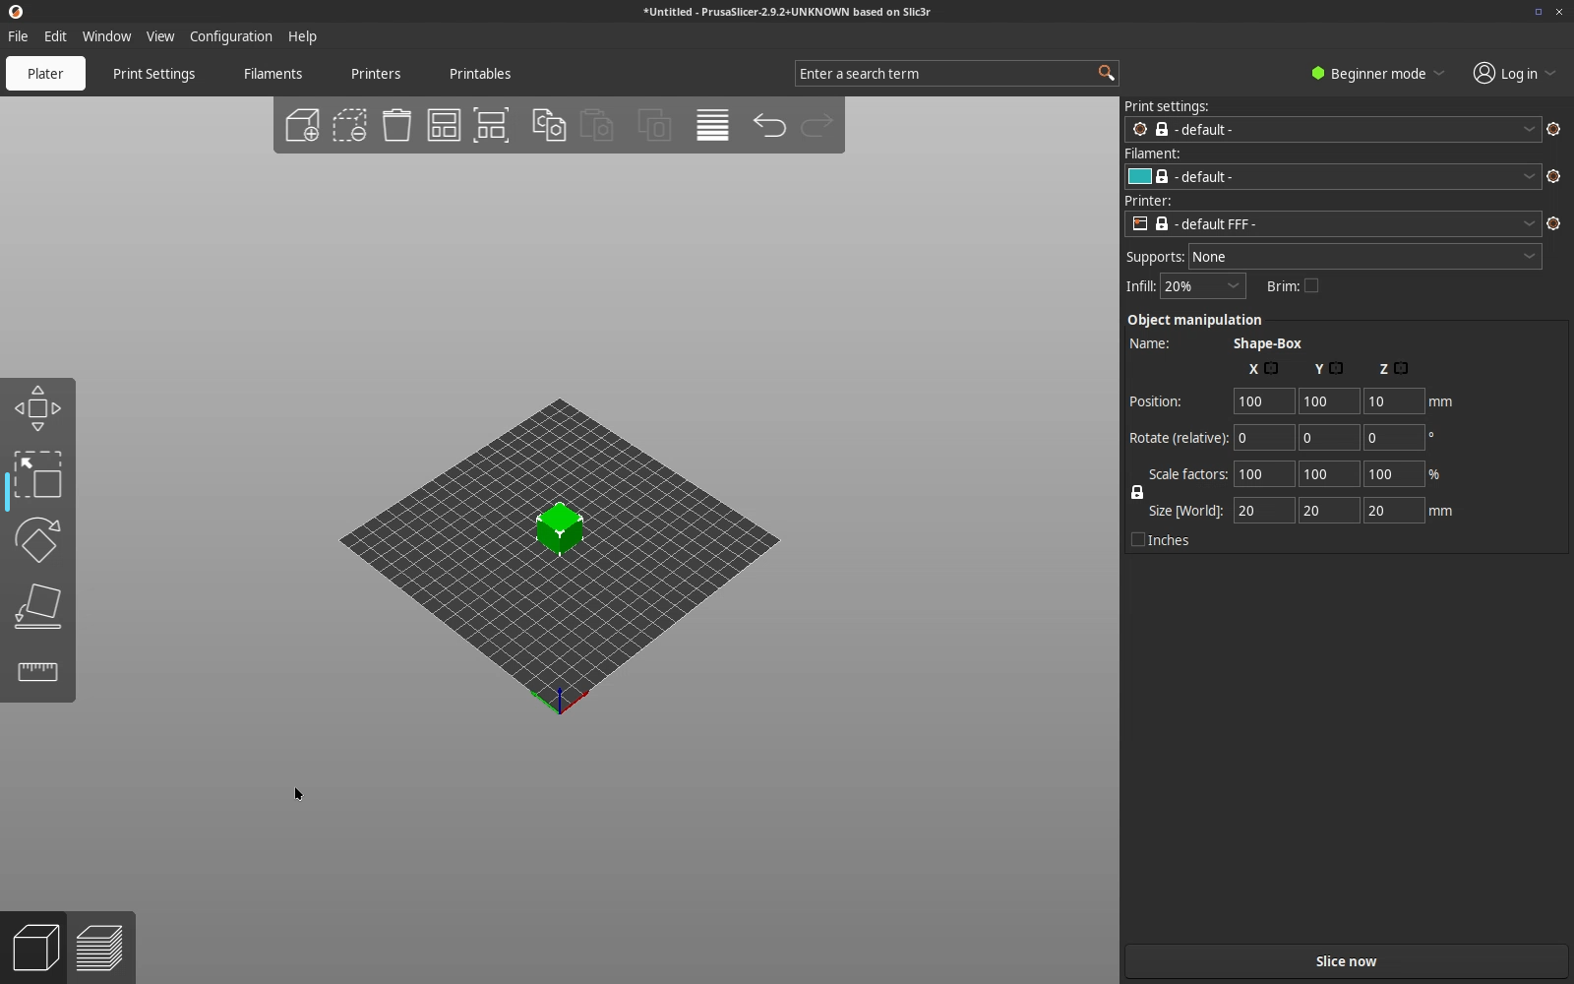Open the Infill percentage dropdown
This screenshot has width=1574, height=984.
[1203, 285]
